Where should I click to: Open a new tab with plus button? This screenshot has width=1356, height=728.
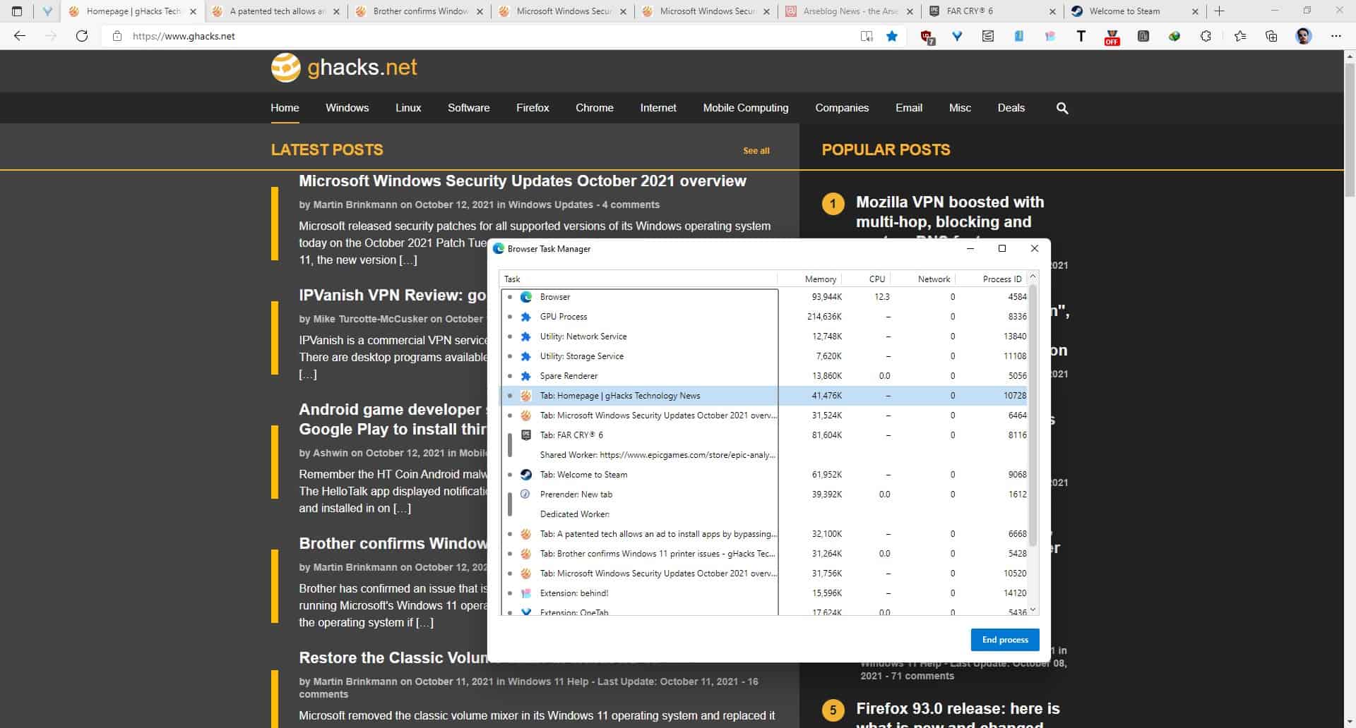coord(1219,11)
